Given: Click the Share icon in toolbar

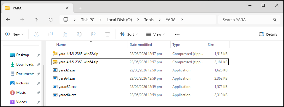Looking at the screenshot, I should pos(93,34).
